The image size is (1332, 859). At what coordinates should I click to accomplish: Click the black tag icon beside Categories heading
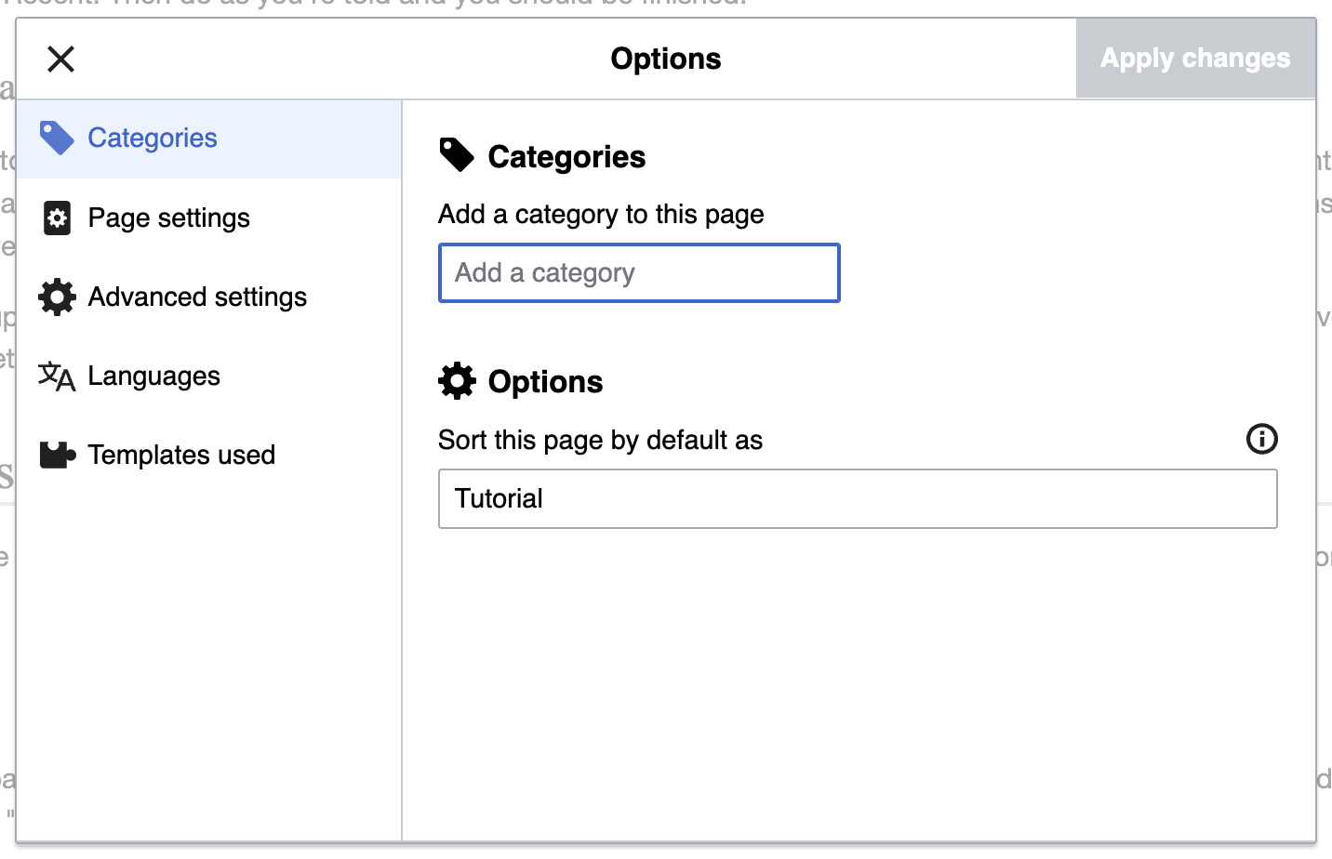click(x=457, y=156)
